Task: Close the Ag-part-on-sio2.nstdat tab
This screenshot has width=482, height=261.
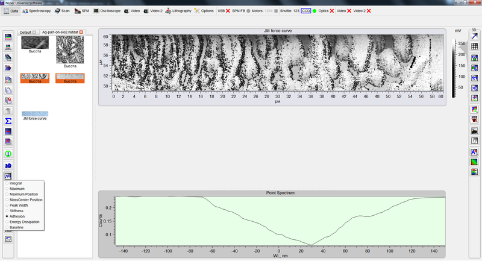Action: (81, 32)
